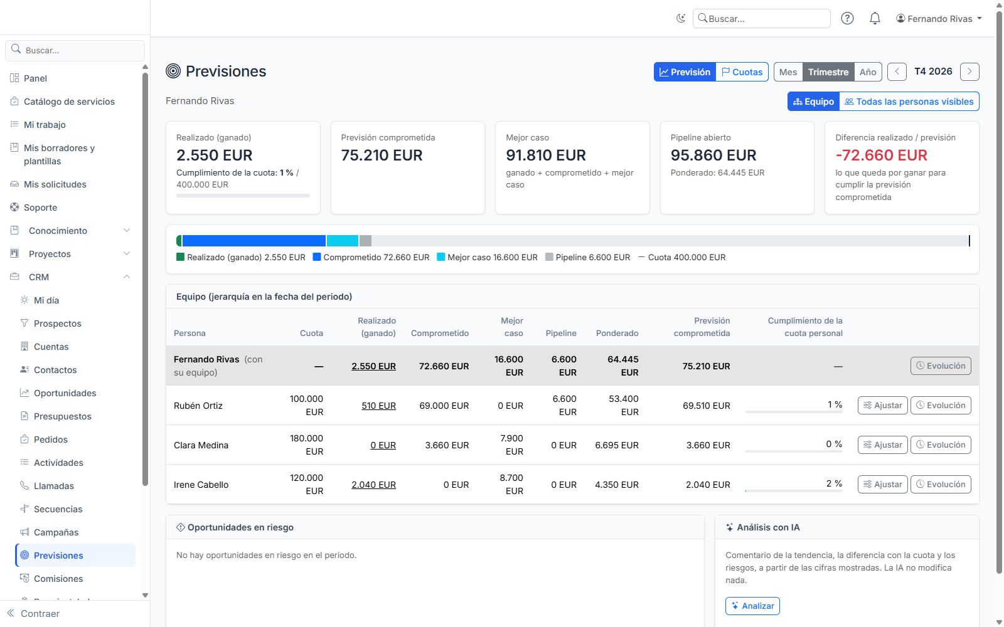Image resolution: width=1004 pixels, height=627 pixels.
Task: Open Rubén Ortiz 510 EUR link
Action: (x=378, y=406)
